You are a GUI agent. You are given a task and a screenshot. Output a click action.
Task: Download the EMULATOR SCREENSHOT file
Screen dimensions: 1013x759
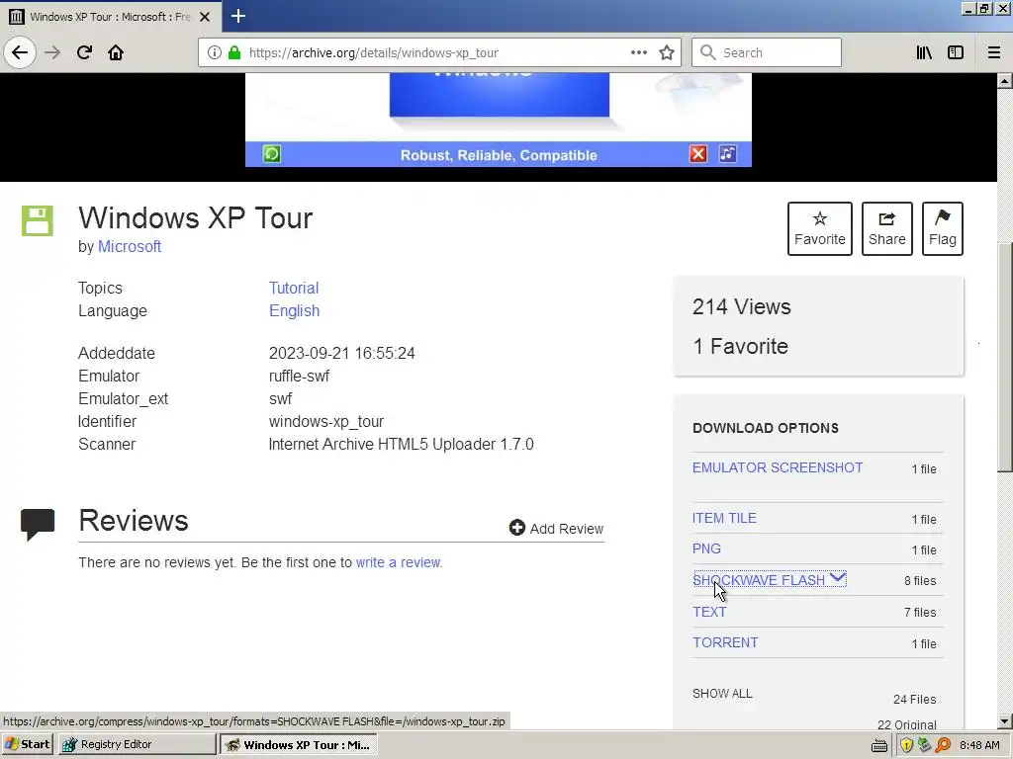(778, 467)
